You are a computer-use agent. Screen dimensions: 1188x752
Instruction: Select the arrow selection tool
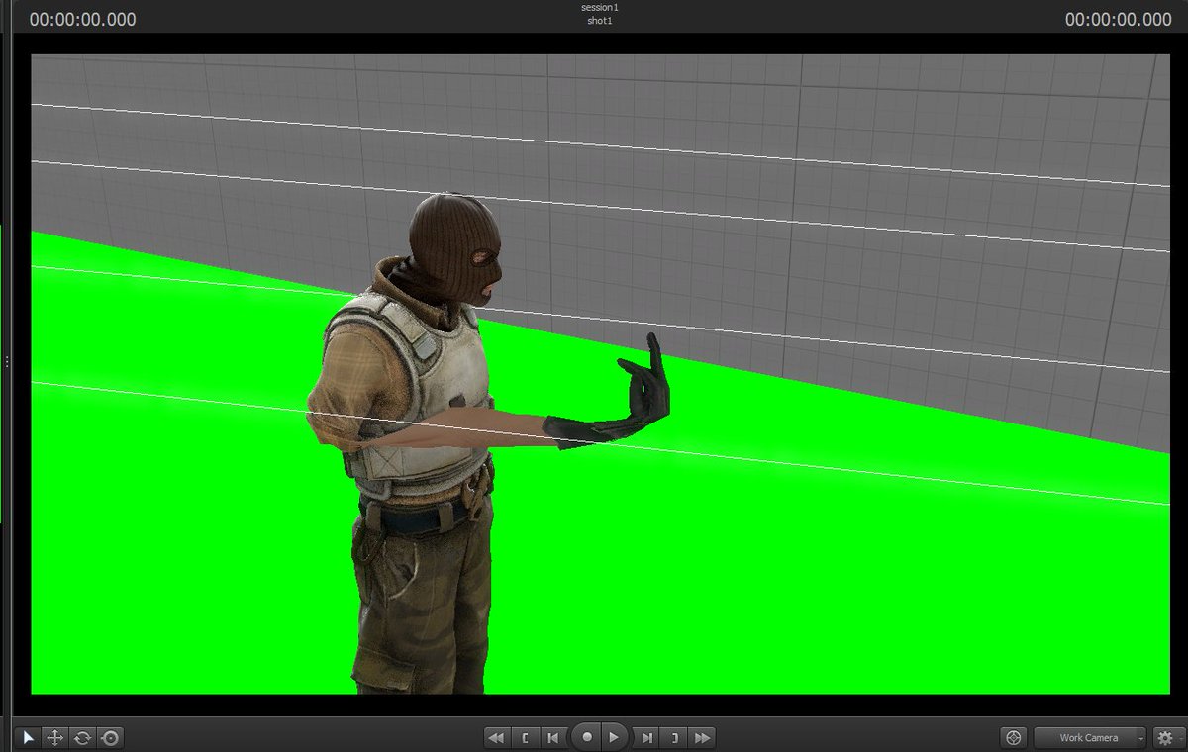(x=28, y=737)
